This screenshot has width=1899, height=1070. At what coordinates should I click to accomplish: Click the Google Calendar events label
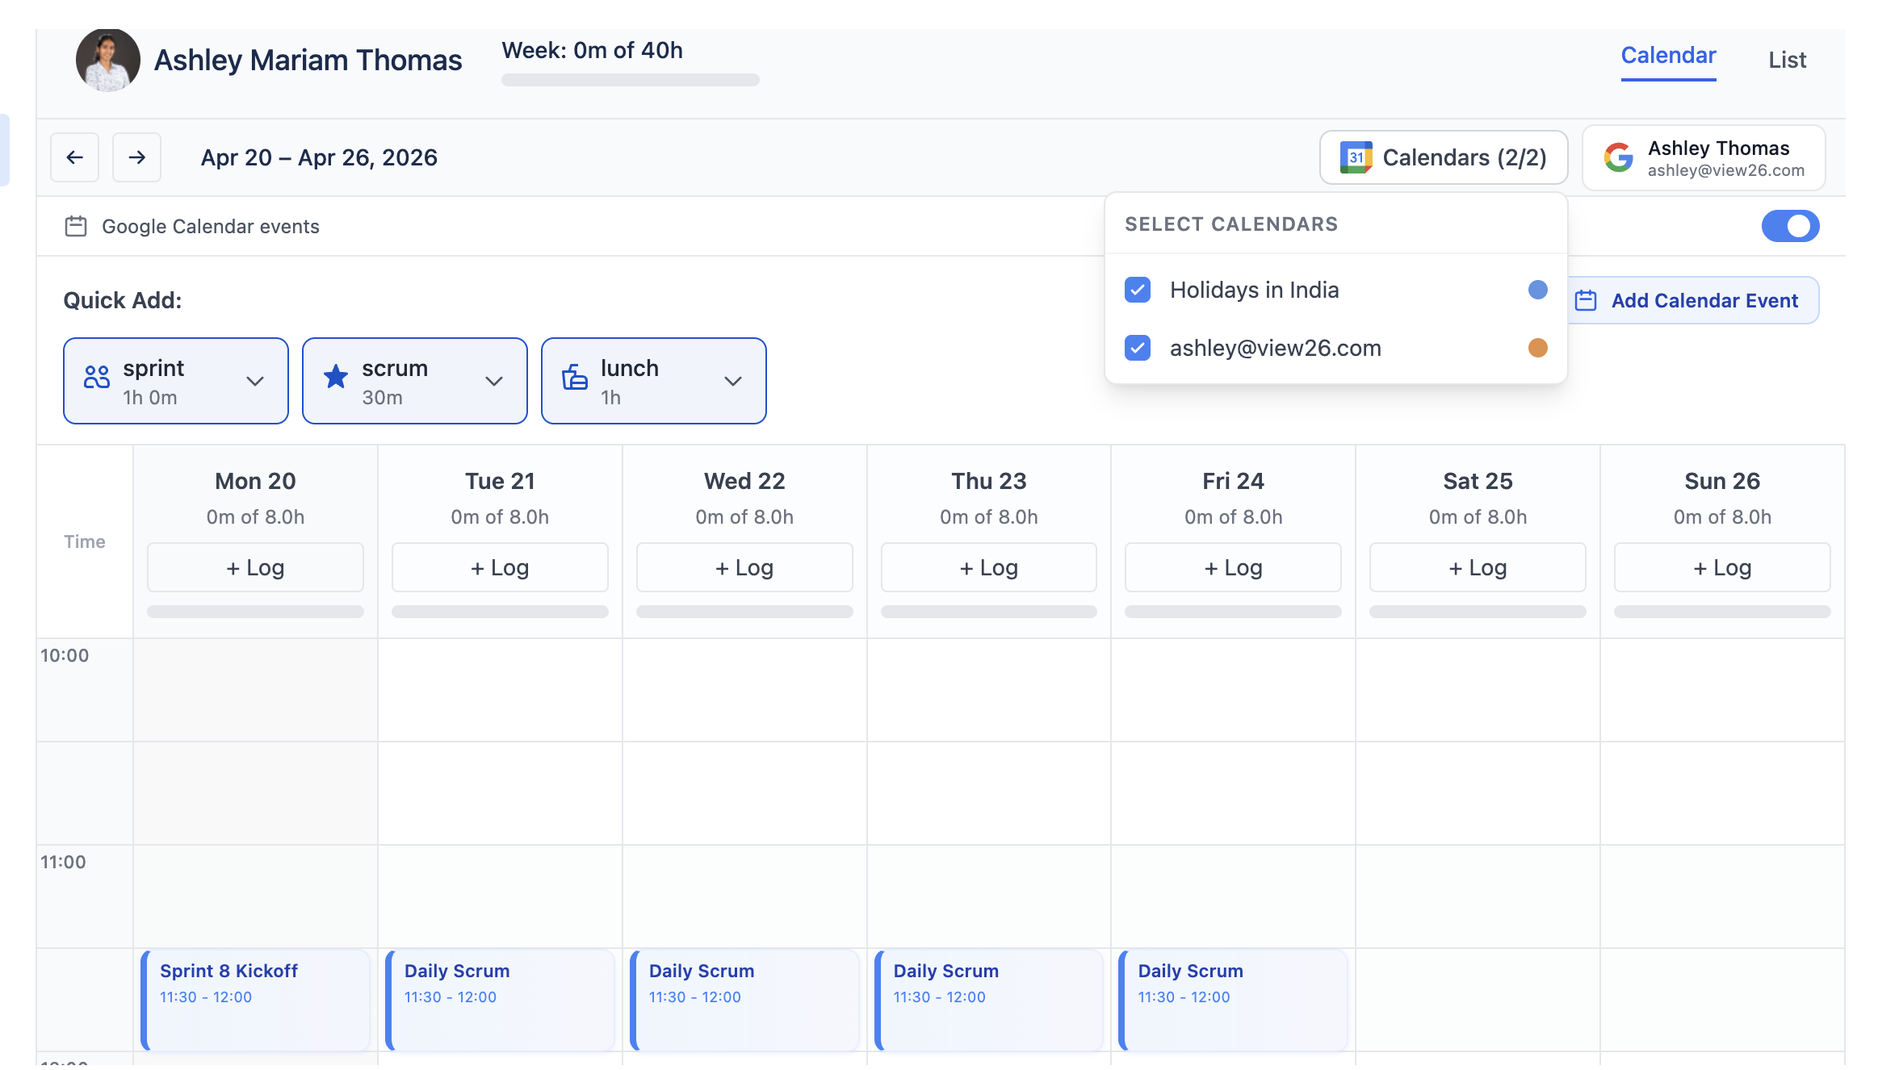tap(211, 226)
